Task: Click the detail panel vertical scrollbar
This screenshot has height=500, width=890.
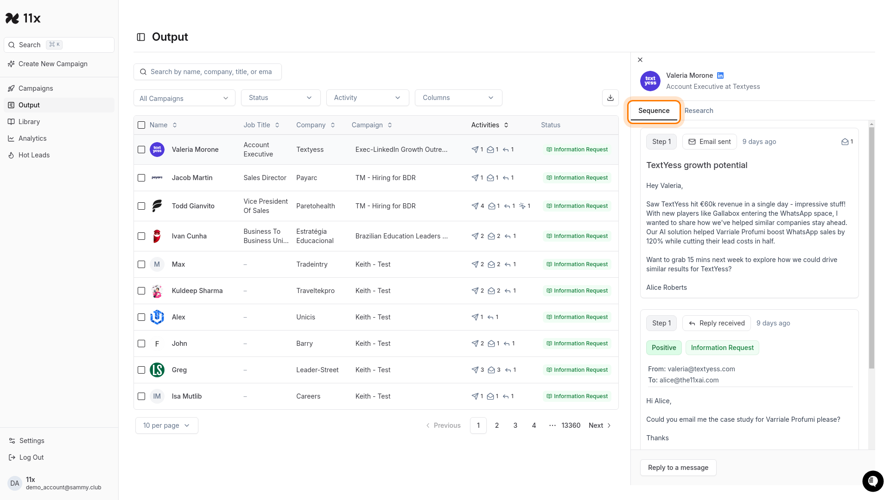Action: (871, 248)
